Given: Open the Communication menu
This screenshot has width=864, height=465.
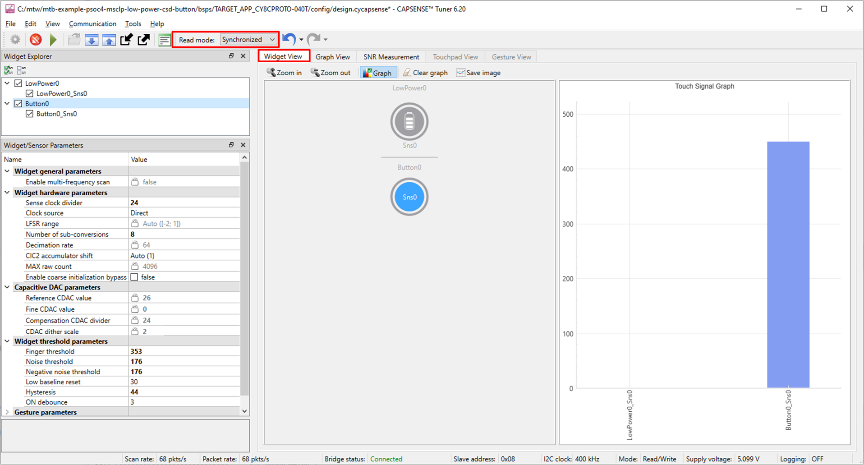Looking at the screenshot, I should (x=92, y=23).
